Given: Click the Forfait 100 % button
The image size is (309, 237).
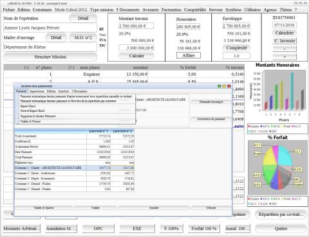Looking at the screenshot, I should (x=204, y=229).
